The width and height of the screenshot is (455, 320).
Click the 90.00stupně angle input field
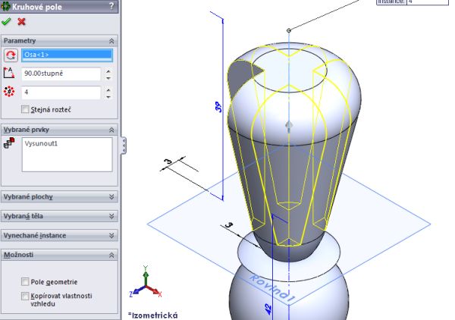pos(61,74)
